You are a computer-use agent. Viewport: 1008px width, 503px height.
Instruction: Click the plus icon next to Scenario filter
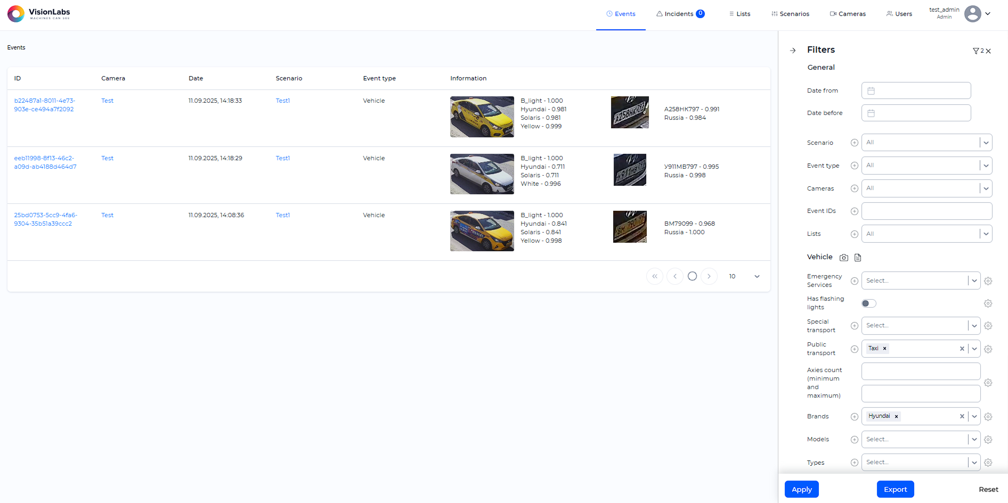(x=855, y=143)
